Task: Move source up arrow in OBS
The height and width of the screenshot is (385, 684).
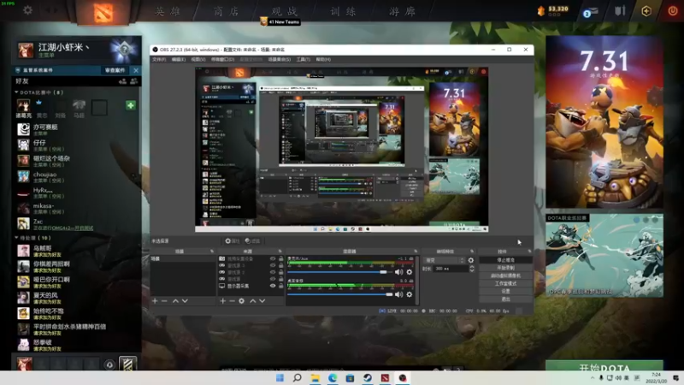Action: [252, 301]
